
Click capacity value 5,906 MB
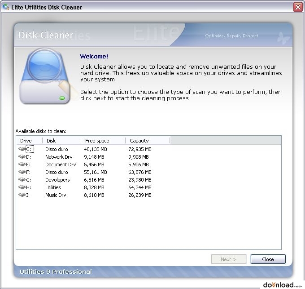(139, 165)
